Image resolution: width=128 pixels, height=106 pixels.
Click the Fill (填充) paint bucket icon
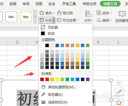click(42, 13)
